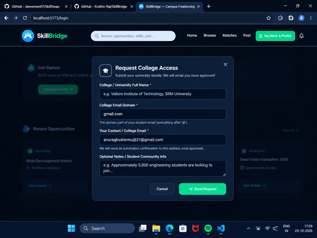This screenshot has width=317, height=238.
Task: Show hidden system tray icons
Action: (x=249, y=228)
